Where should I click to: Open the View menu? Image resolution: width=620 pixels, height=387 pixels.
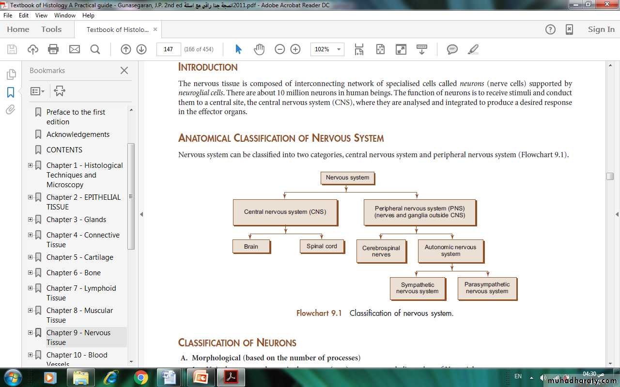coord(41,15)
